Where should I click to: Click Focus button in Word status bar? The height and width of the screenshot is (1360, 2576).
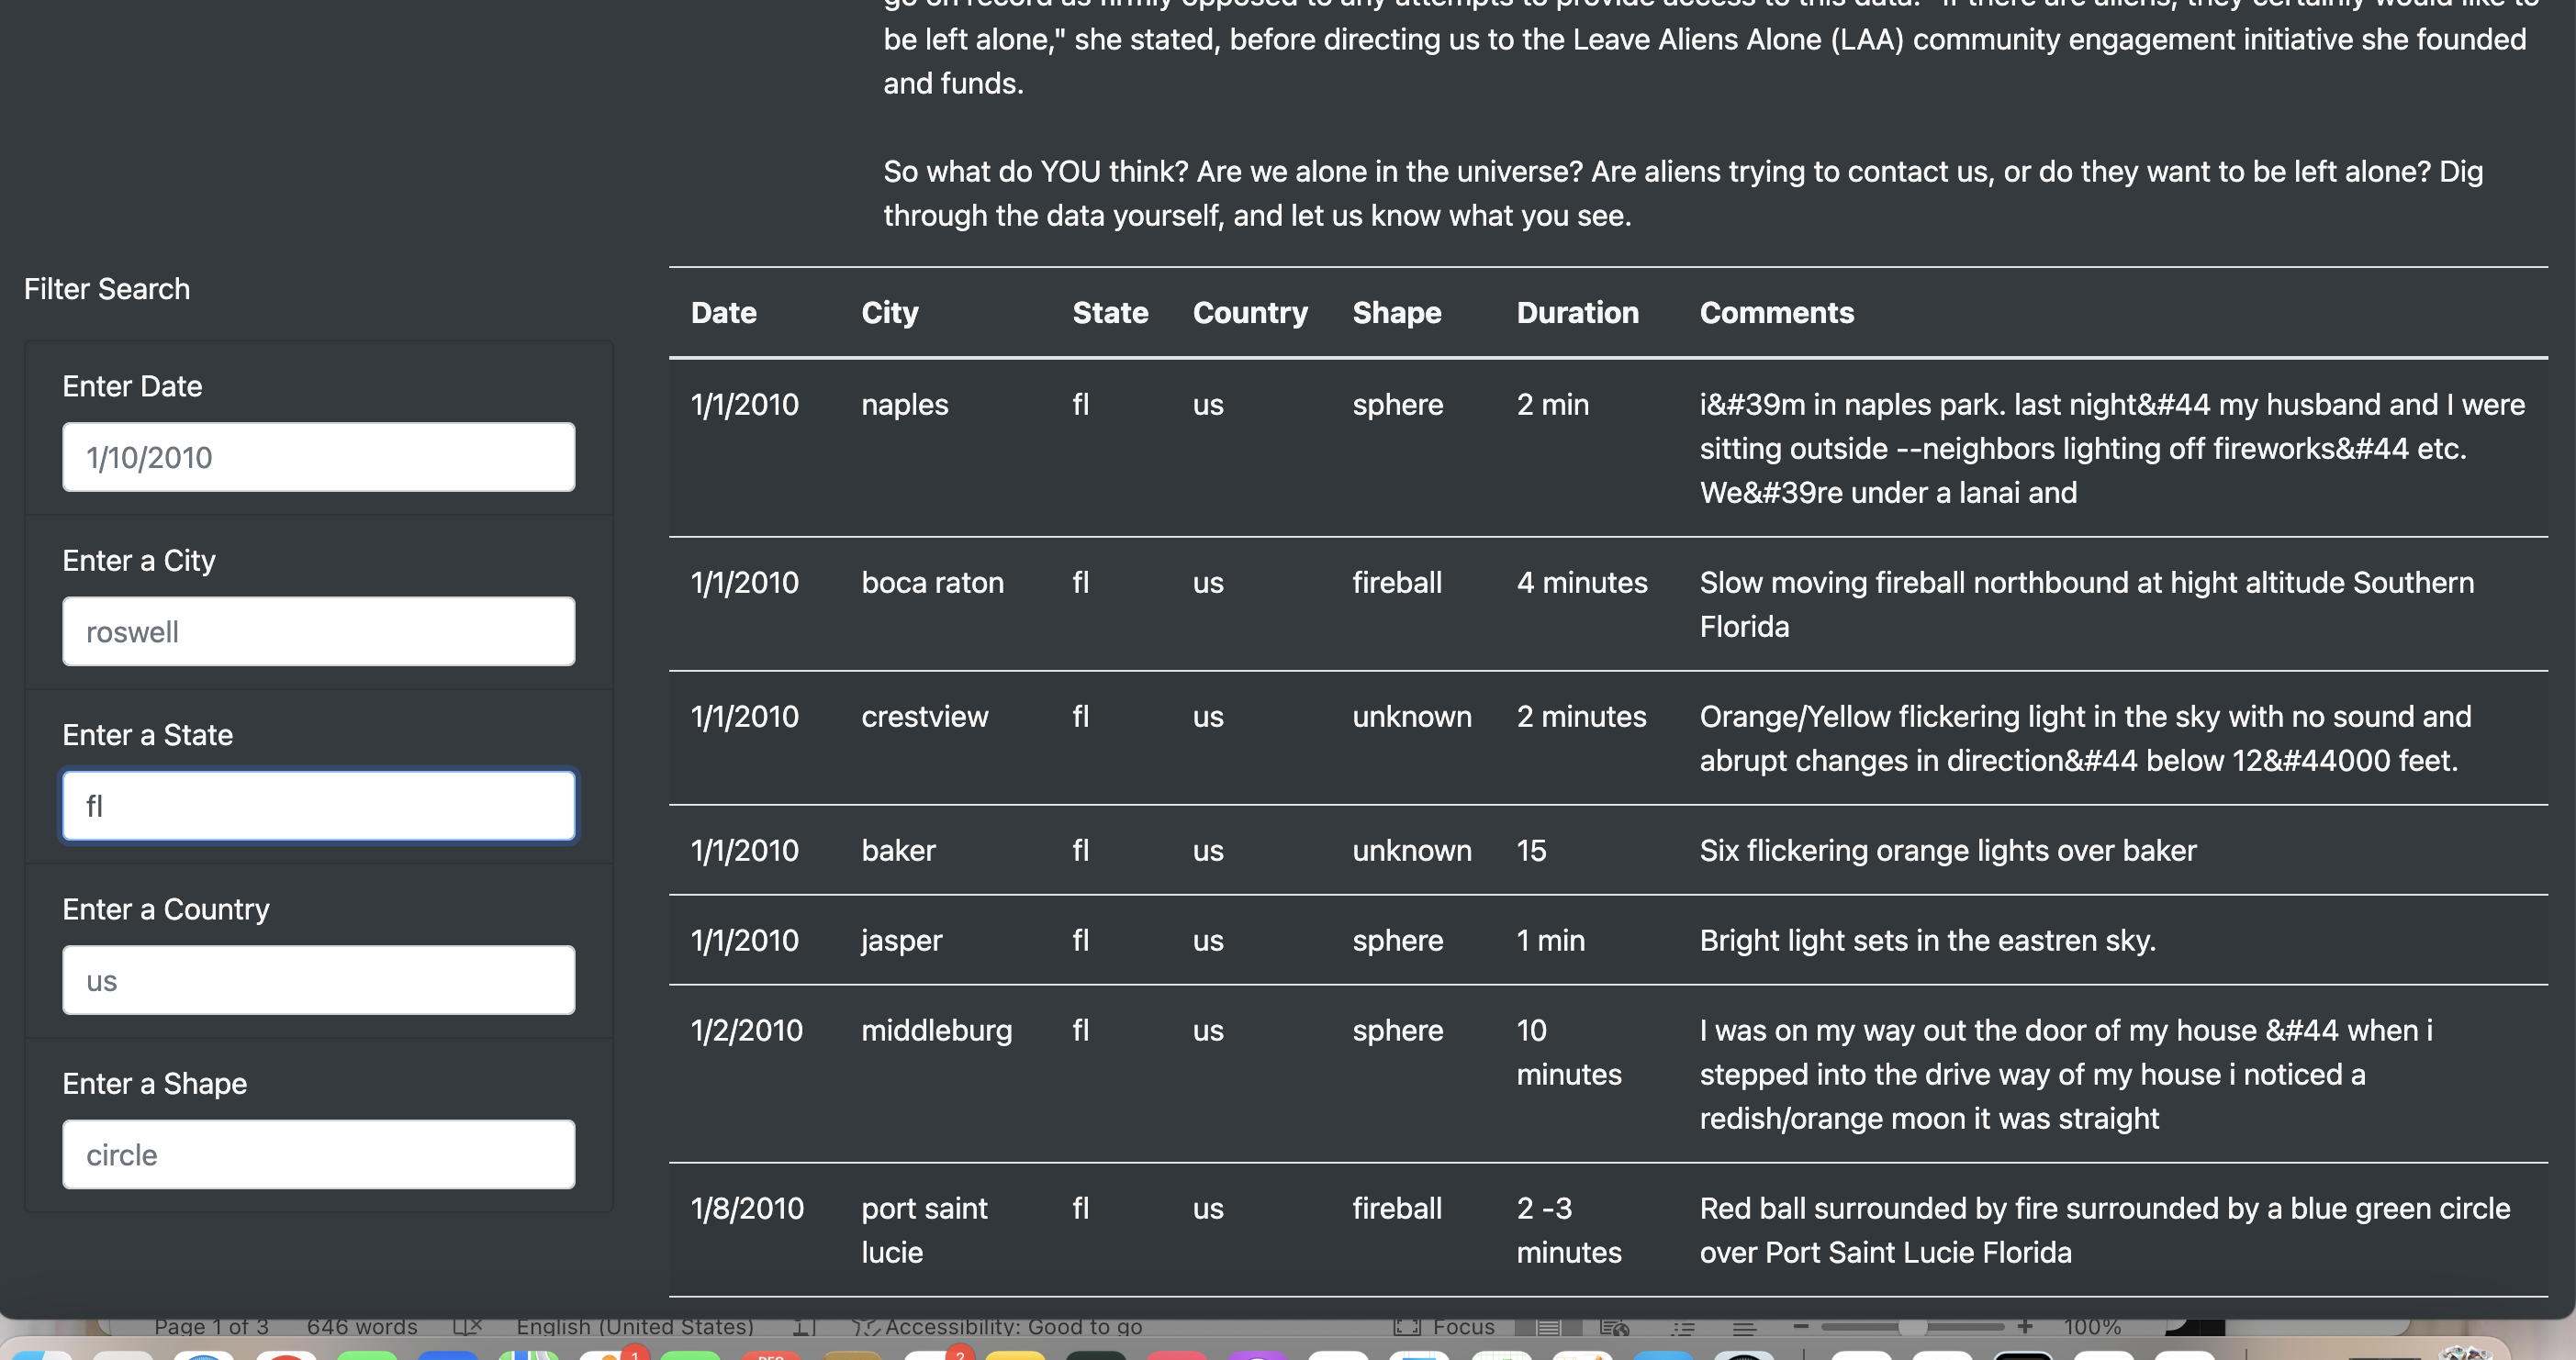[1444, 1327]
